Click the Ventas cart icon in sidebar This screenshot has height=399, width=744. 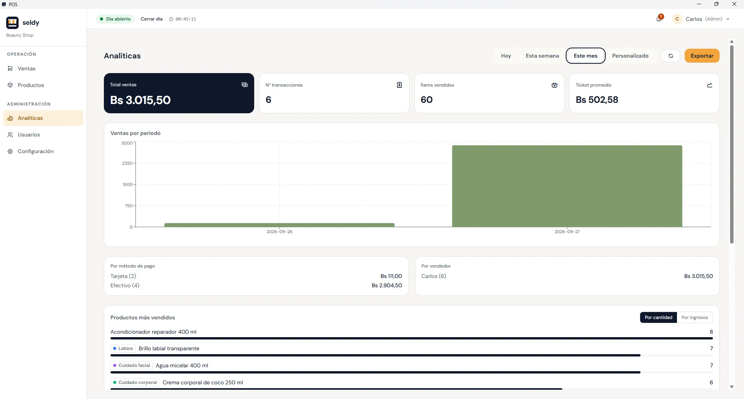(10, 68)
